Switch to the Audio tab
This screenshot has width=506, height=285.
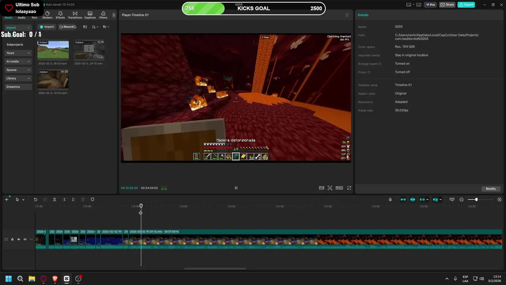[21, 17]
